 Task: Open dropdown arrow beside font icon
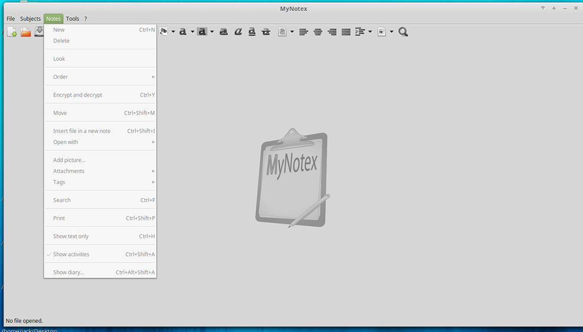click(x=173, y=32)
